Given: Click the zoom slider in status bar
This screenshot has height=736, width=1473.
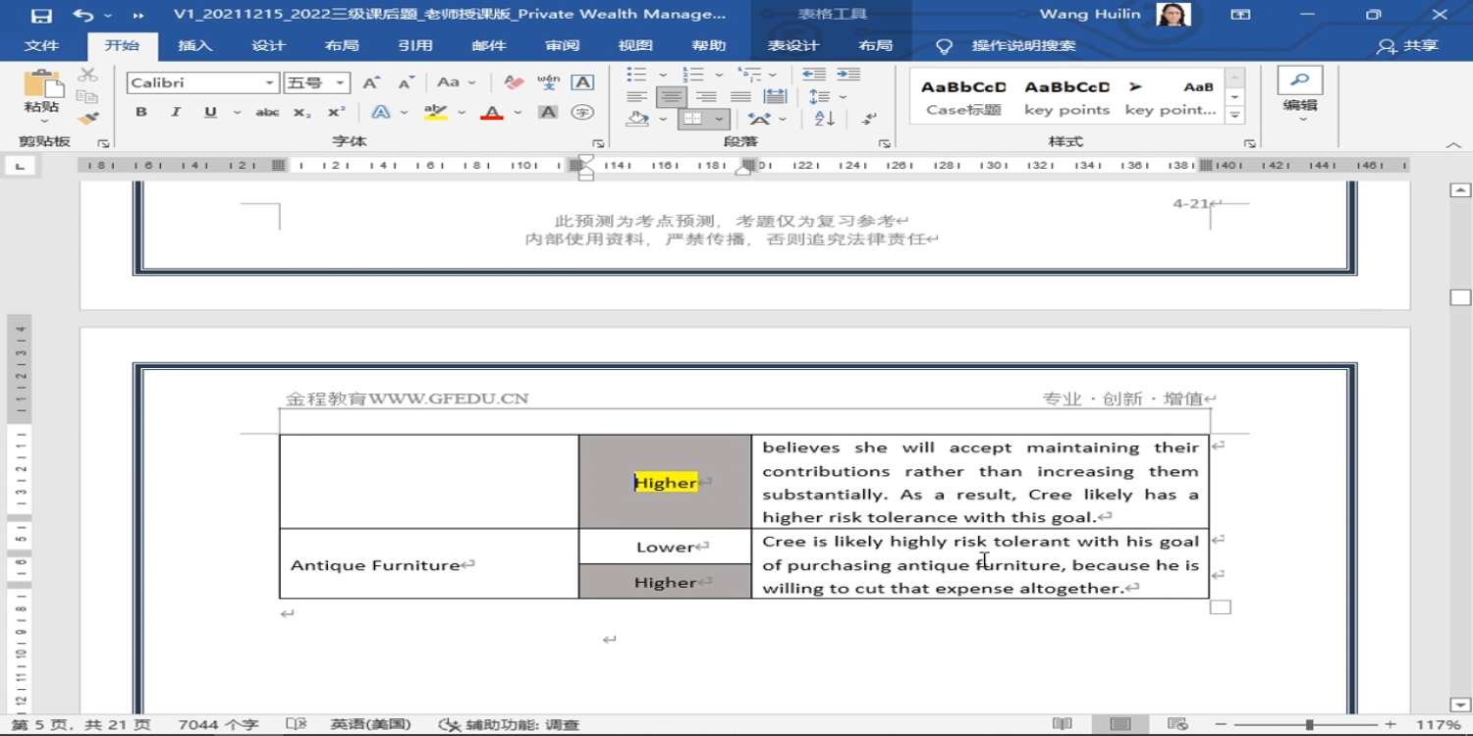Looking at the screenshot, I should point(1309,724).
